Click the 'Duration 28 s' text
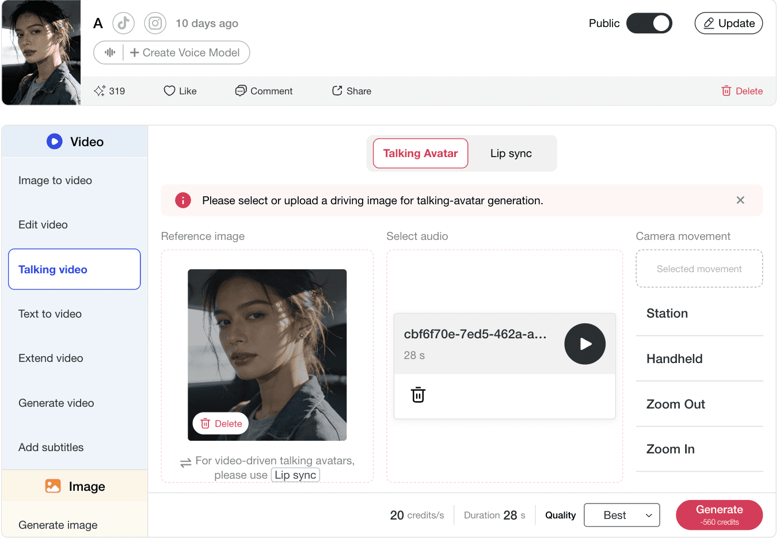 494,515
